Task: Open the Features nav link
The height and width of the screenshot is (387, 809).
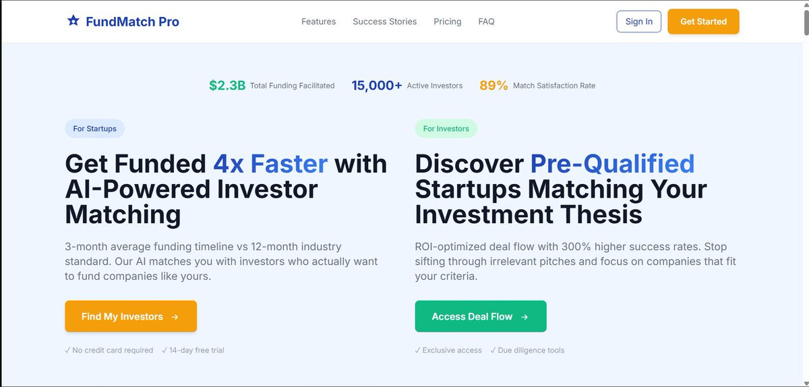Action: point(318,22)
